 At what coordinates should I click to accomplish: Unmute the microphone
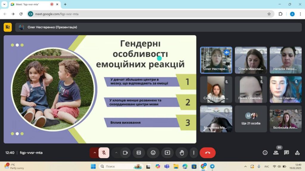104,153
